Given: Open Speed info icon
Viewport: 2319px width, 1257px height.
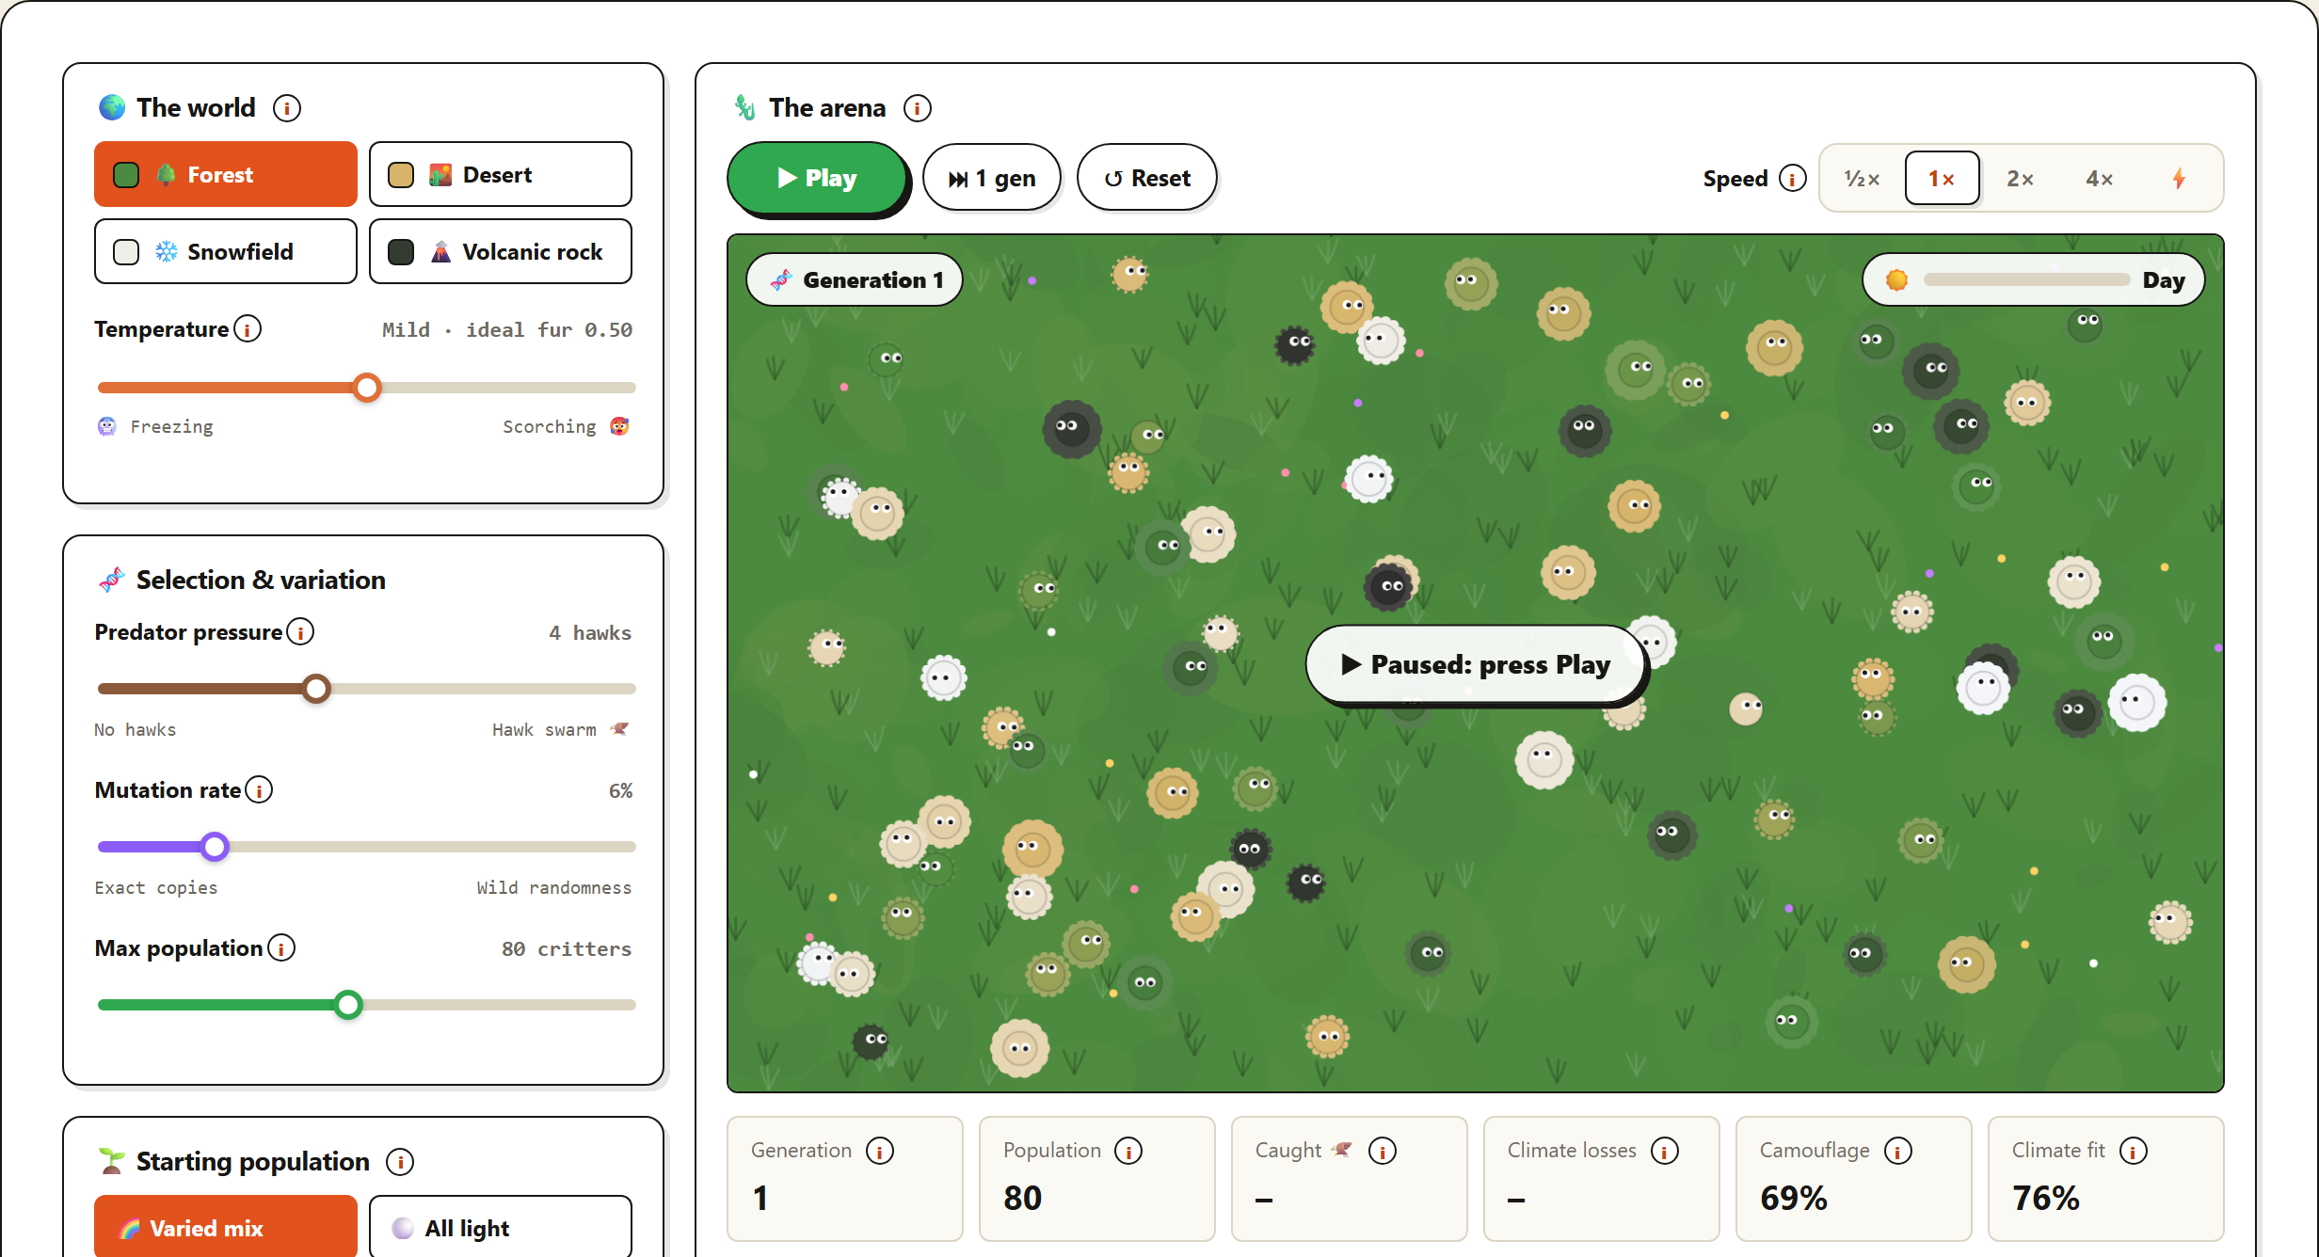Looking at the screenshot, I should tap(1793, 179).
